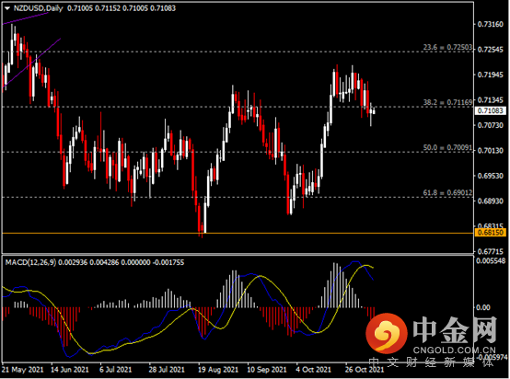Select the MACD(12,26,9) indicator label
This screenshot has height=379, width=510.
[30, 262]
